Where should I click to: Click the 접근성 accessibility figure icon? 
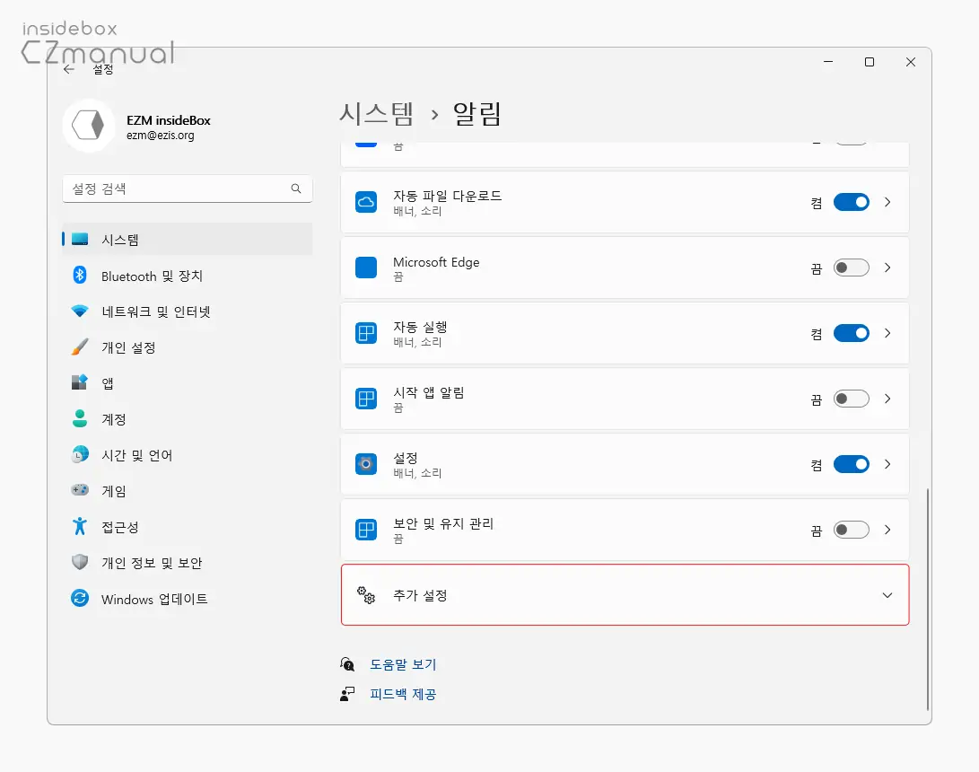click(x=80, y=527)
